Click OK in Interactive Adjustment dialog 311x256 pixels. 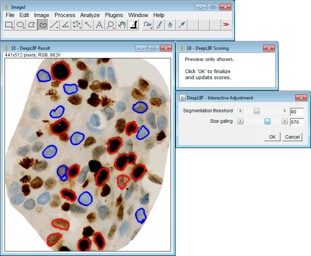[272, 137]
